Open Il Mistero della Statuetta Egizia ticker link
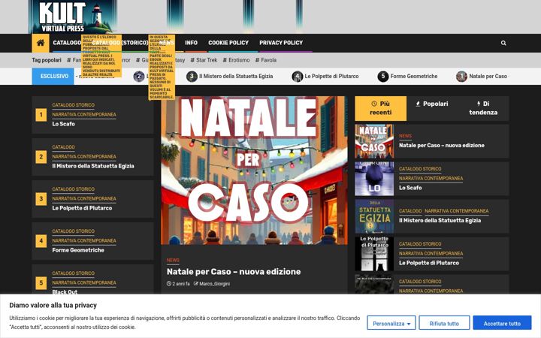The width and height of the screenshot is (541, 338). click(x=236, y=76)
